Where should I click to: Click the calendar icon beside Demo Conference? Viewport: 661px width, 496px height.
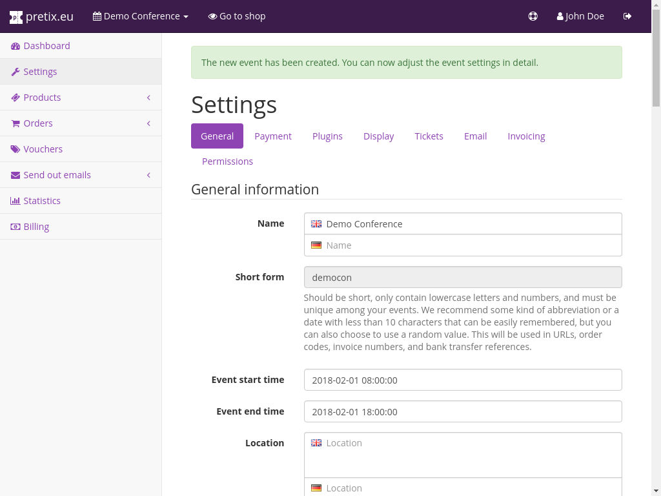(97, 16)
